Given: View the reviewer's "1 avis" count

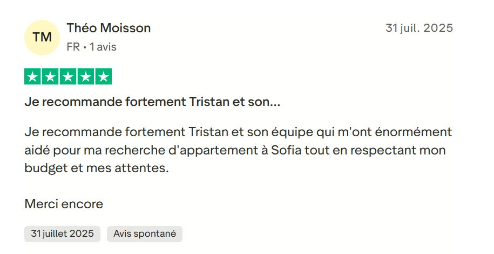Looking at the screenshot, I should click(x=103, y=47).
